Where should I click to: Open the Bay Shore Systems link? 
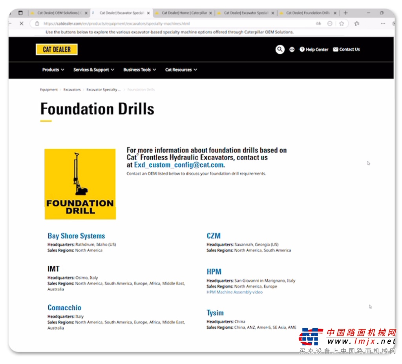coord(76,236)
